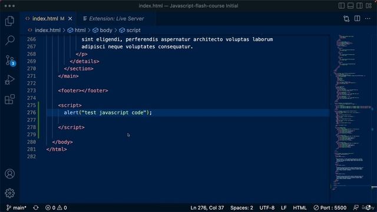Click the <footer></footer> line
Image resolution: width=377 pixels, height=212 pixels.
pyautogui.click(x=83, y=91)
